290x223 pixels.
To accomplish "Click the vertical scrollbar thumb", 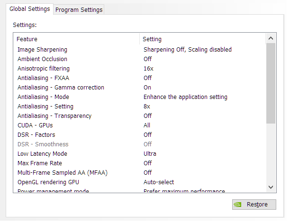I will pyautogui.click(x=271, y=83).
